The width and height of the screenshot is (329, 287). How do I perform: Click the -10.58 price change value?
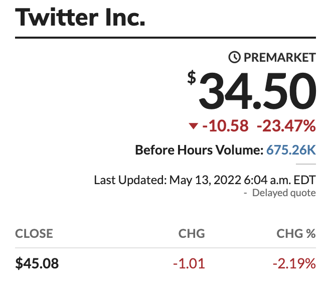225,126
